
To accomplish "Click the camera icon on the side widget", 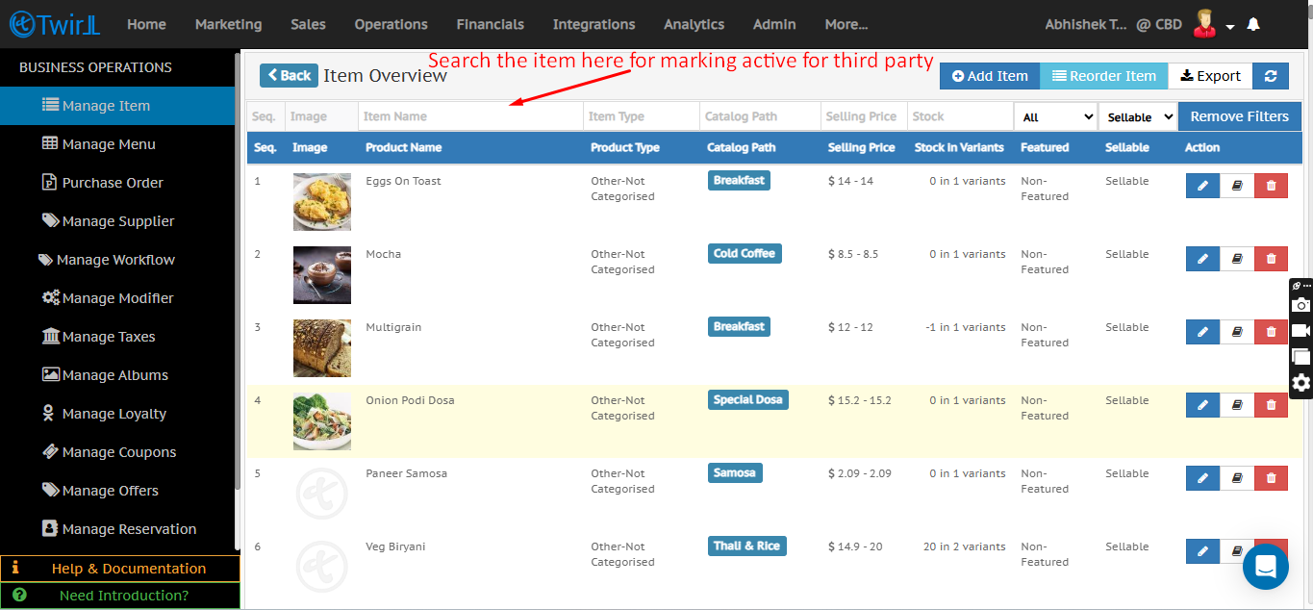I will click(x=1300, y=305).
